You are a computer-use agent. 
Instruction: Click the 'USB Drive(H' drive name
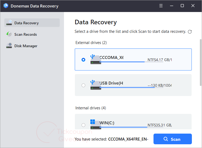[111, 83]
